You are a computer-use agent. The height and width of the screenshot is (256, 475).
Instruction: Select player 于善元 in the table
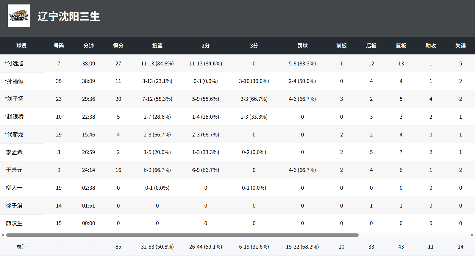14,170
